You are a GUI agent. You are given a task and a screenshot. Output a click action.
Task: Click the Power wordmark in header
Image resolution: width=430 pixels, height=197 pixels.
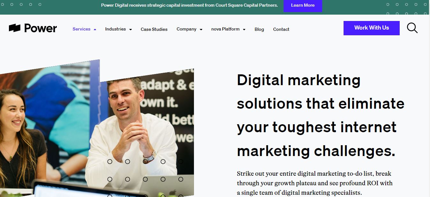(x=41, y=28)
